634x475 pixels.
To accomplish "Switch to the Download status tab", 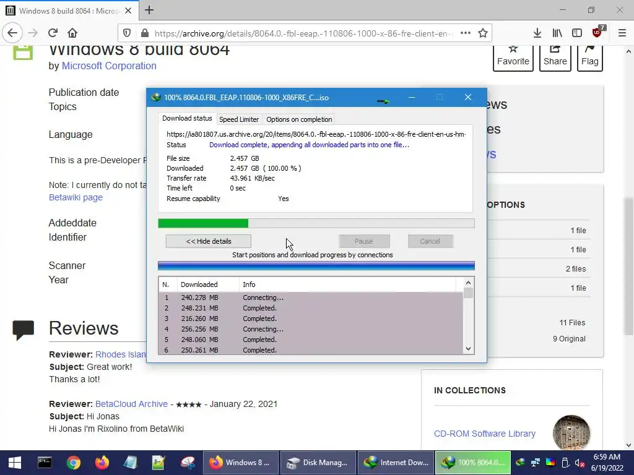I will click(x=187, y=118).
